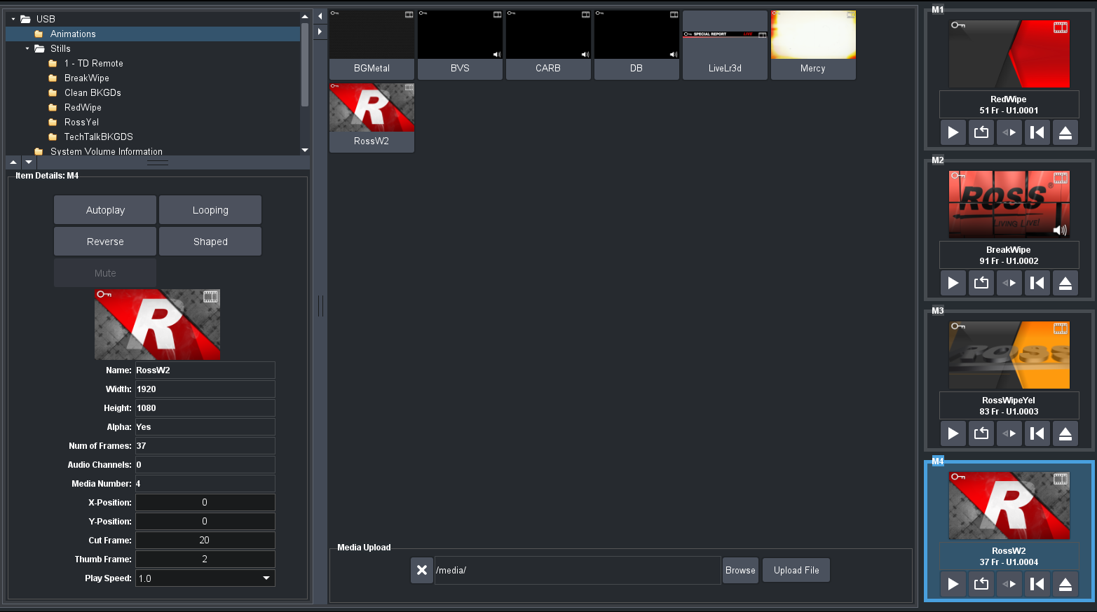
Task: Eject BreakWipe from M2
Action: [x=1065, y=283]
